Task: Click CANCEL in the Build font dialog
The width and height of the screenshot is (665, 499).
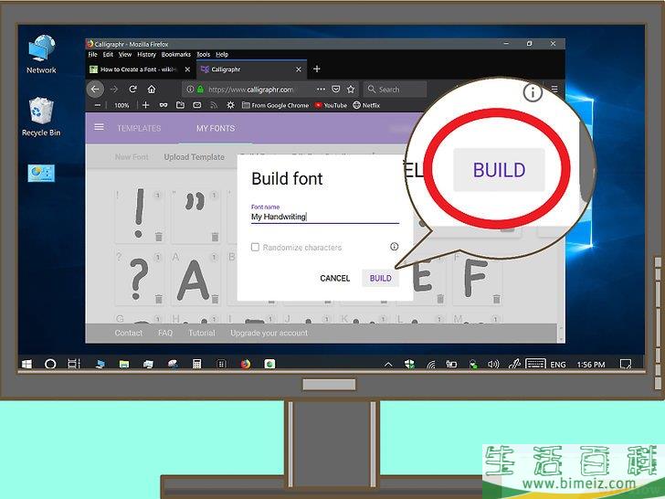Action: (x=334, y=278)
